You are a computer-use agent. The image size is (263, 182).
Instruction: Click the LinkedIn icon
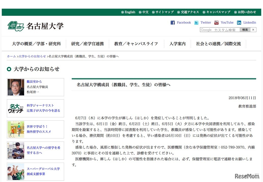coord(239,22)
